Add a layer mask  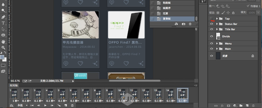[x=229, y=105]
